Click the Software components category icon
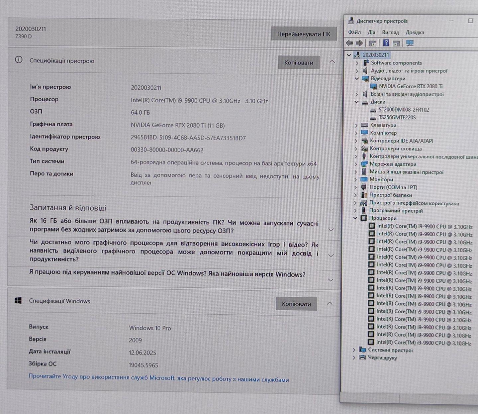The image size is (478, 414). click(366, 63)
